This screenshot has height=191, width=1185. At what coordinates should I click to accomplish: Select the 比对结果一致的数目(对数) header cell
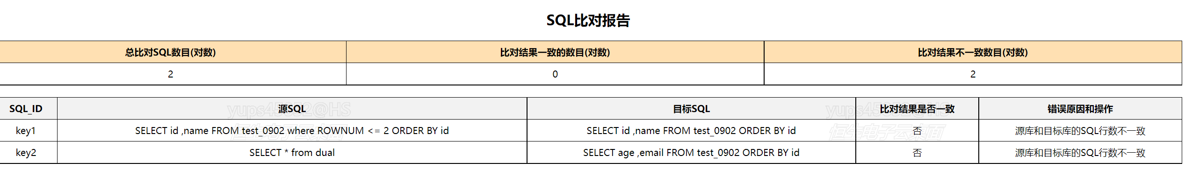point(555,52)
